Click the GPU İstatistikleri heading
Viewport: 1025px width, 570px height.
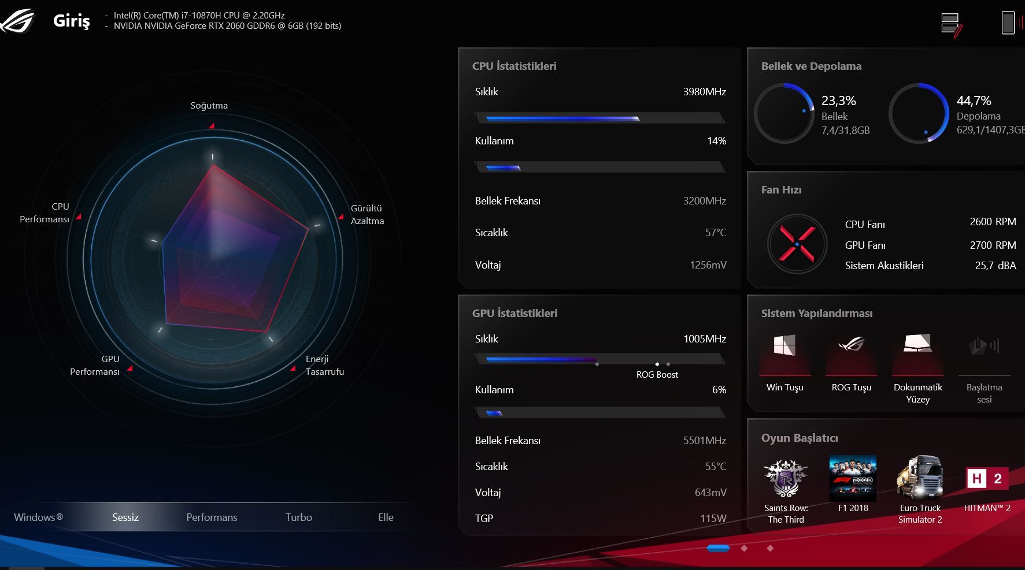point(515,313)
